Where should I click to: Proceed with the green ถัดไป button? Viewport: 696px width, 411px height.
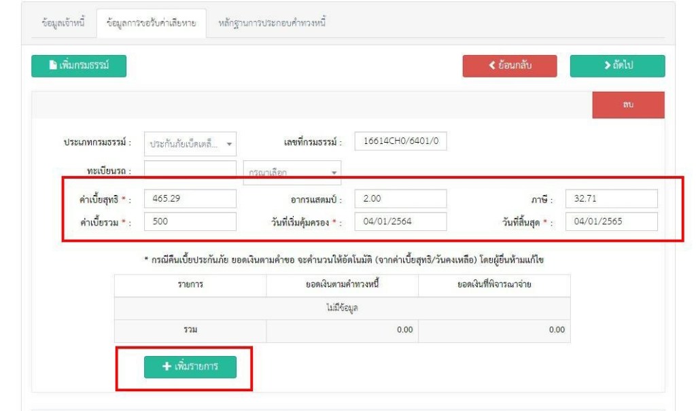coord(617,66)
